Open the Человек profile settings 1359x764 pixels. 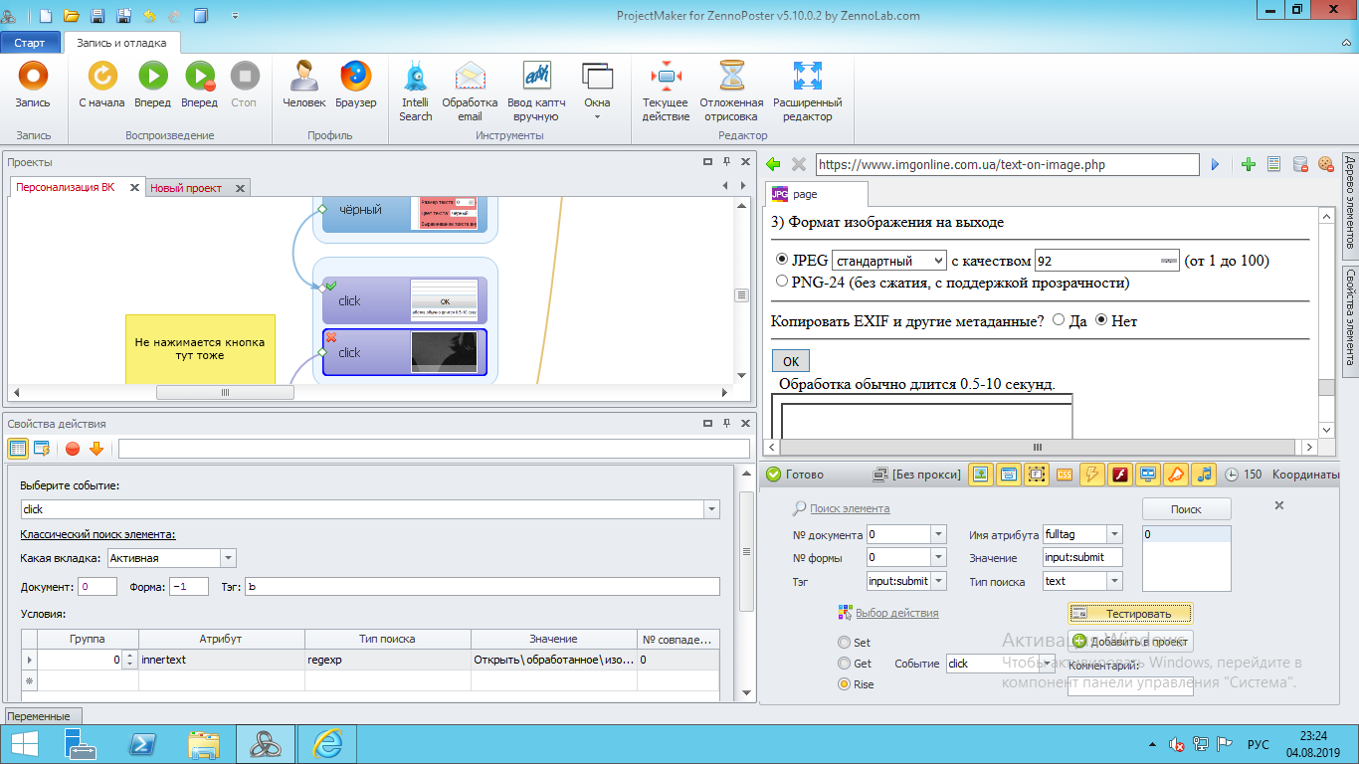(303, 85)
